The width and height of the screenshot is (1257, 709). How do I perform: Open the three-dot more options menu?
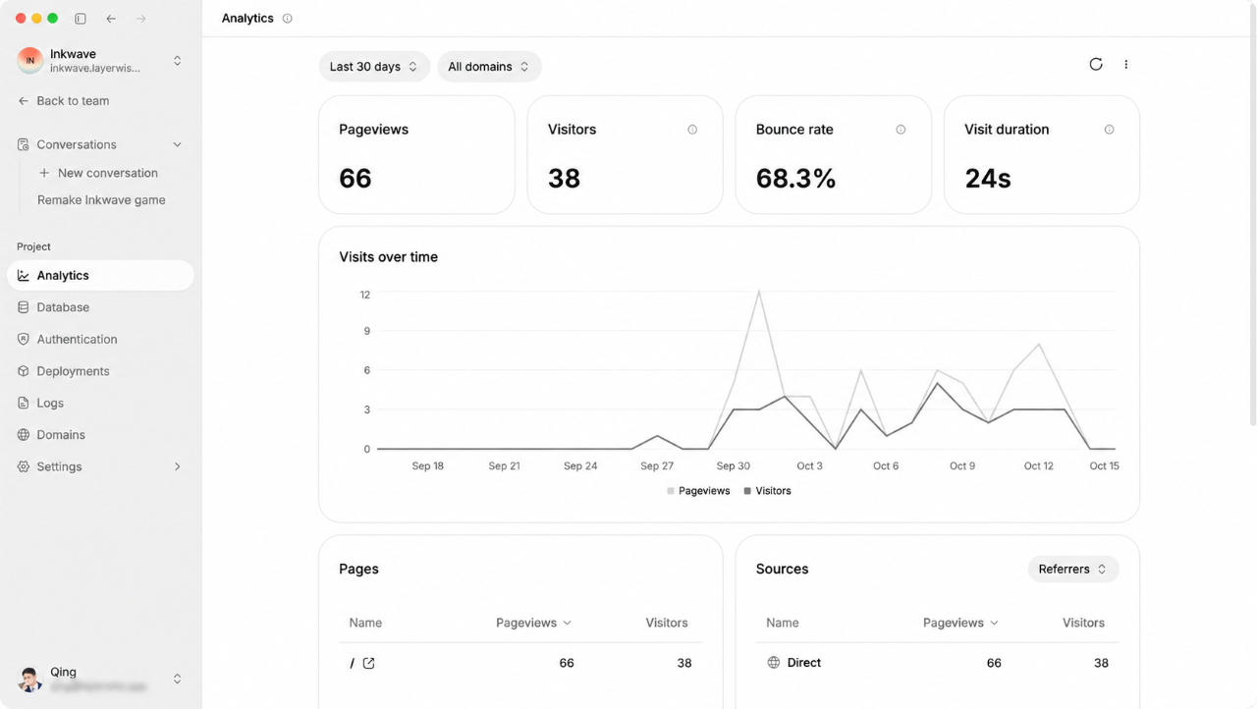1125,65
